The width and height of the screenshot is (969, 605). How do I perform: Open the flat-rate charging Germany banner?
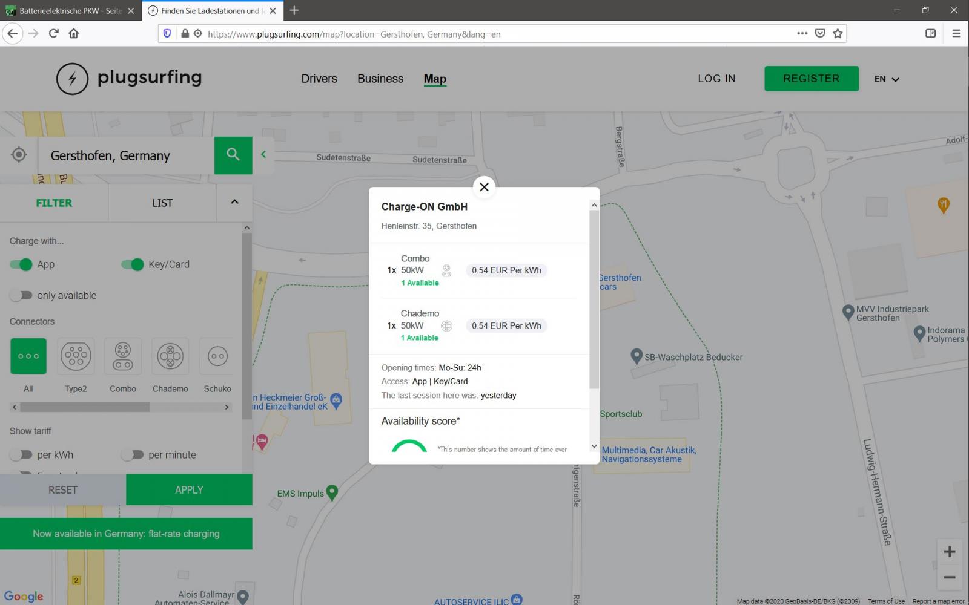coord(126,534)
